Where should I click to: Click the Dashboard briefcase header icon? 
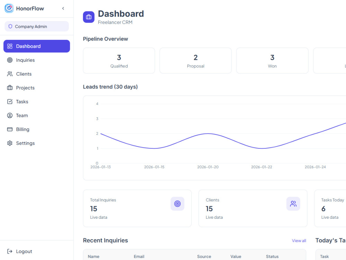(89, 17)
